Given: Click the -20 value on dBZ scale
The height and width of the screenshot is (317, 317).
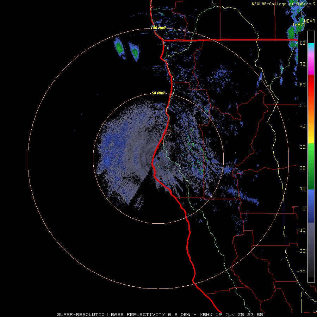Looking at the screenshot, I should [301, 251].
